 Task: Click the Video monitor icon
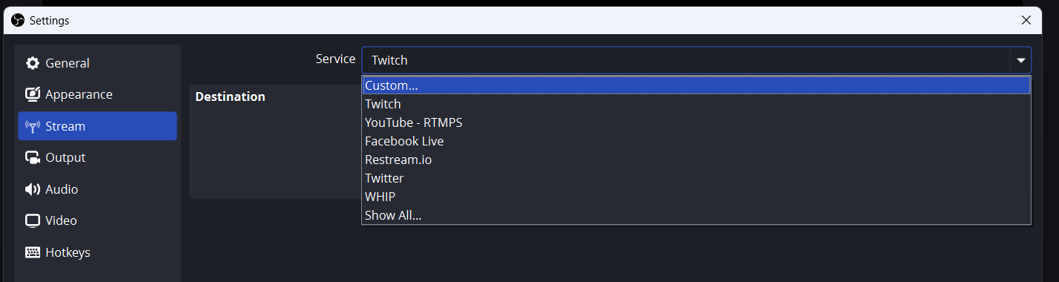click(x=33, y=220)
